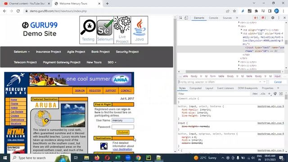
Task: Switch to the Sources tab
Action: (x=227, y=18)
